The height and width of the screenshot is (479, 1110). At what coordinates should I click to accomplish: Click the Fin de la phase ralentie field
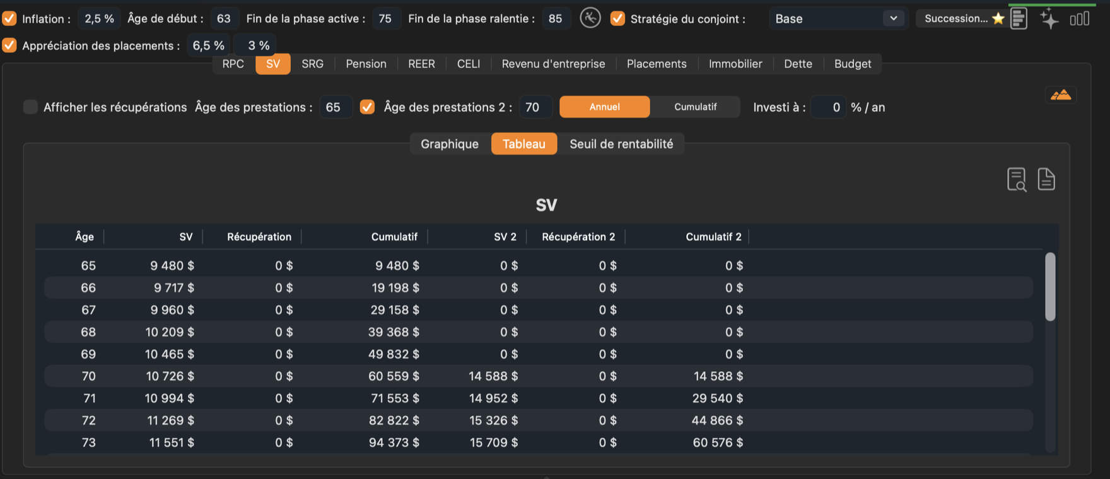coord(556,18)
